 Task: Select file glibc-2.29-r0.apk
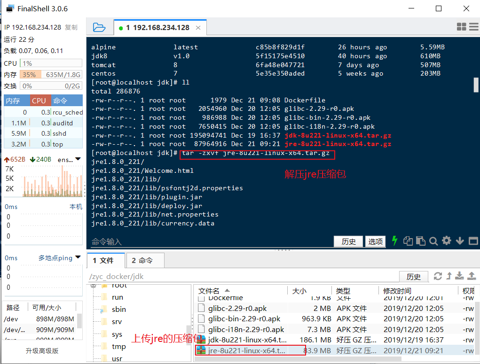tap(335, 308)
